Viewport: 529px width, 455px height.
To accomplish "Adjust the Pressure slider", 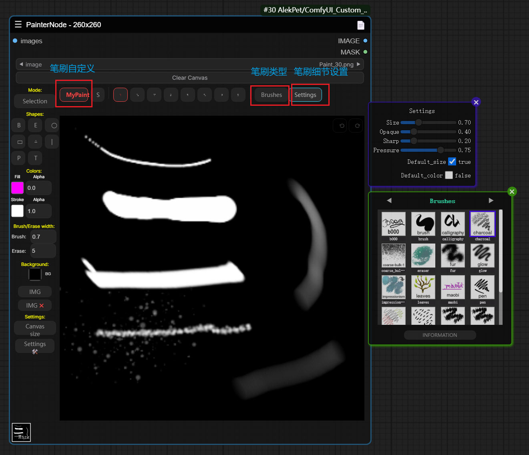I will (x=440, y=150).
